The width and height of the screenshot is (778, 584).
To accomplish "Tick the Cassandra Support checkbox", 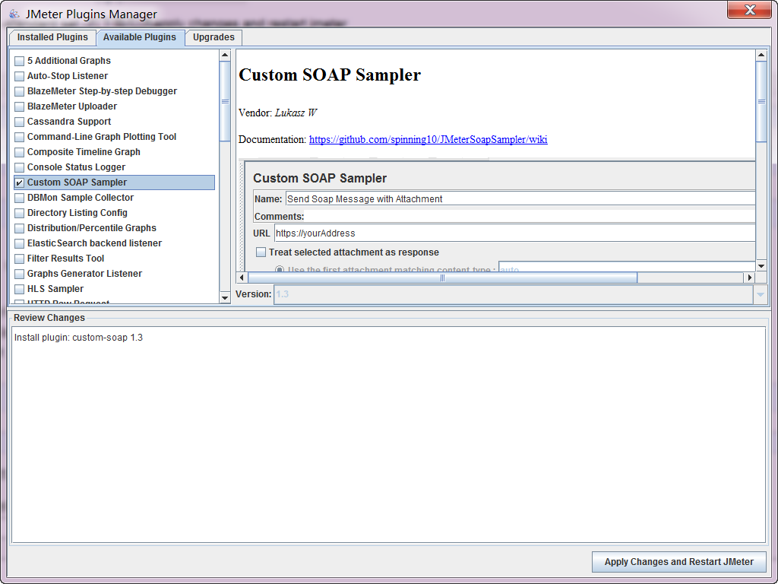I will (19, 122).
